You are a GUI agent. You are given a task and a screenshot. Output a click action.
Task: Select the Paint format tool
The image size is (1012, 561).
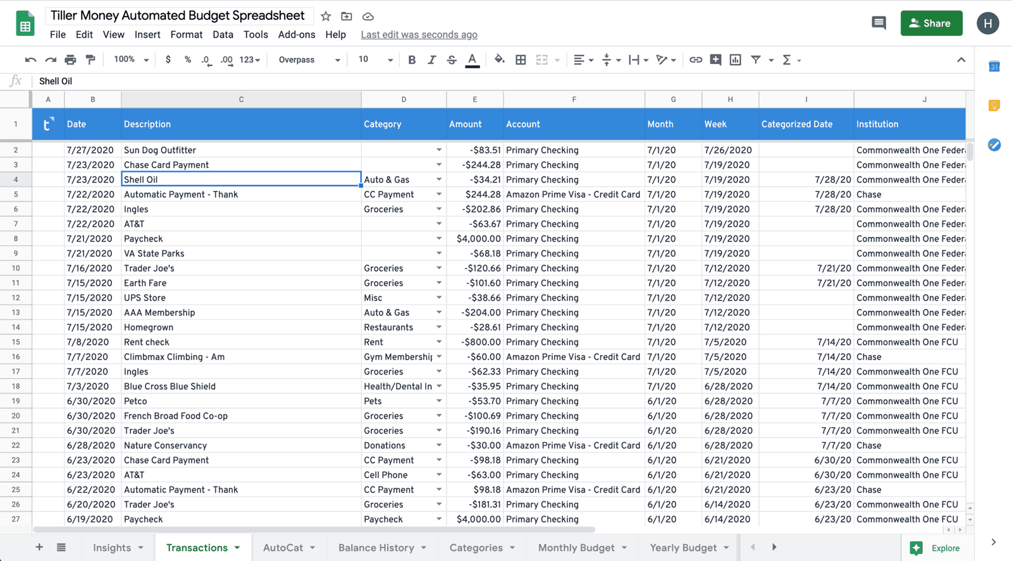coord(90,60)
